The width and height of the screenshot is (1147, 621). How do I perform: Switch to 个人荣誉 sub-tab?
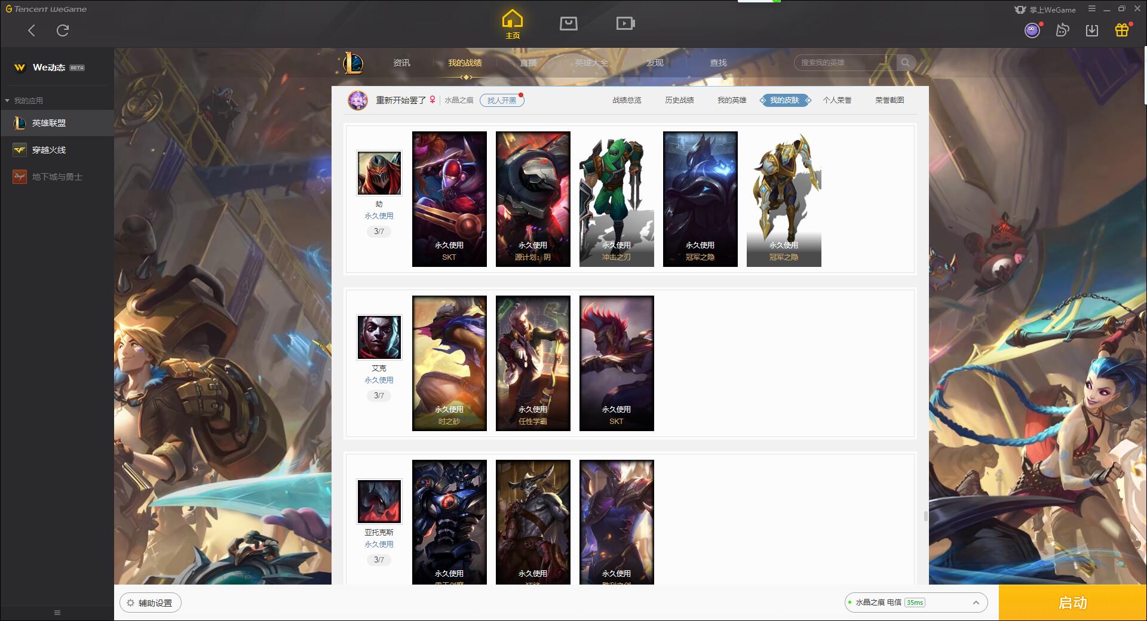tap(837, 100)
